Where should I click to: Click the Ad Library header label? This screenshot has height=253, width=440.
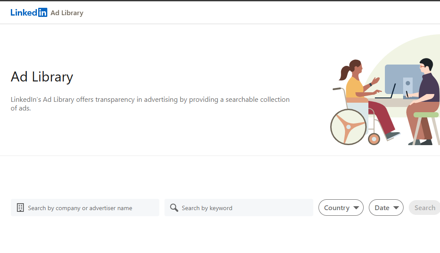coord(67,13)
